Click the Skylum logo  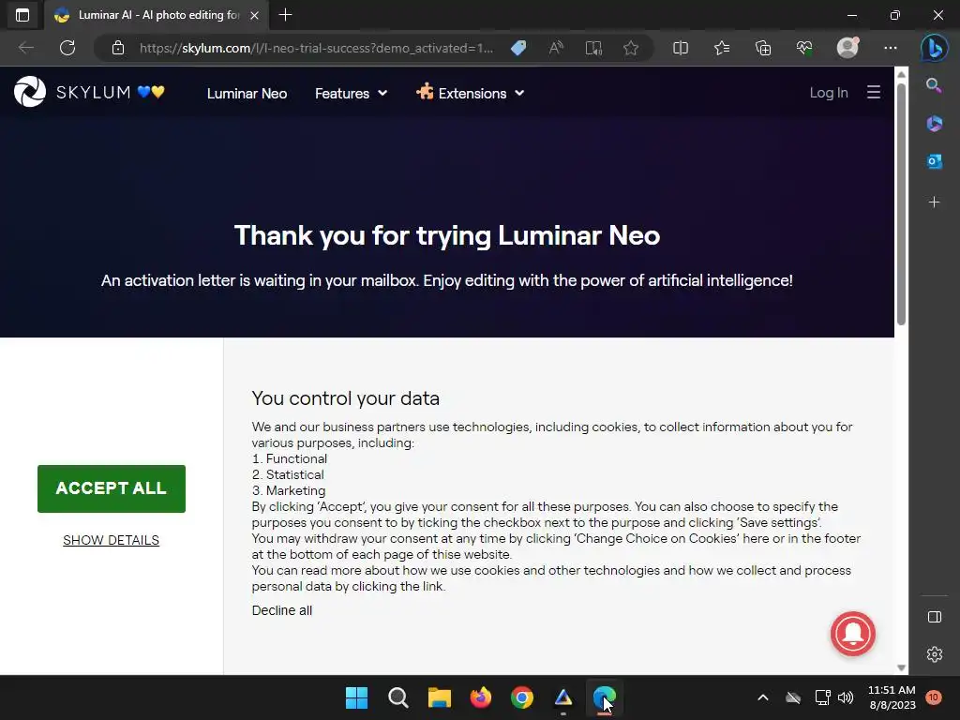click(89, 92)
